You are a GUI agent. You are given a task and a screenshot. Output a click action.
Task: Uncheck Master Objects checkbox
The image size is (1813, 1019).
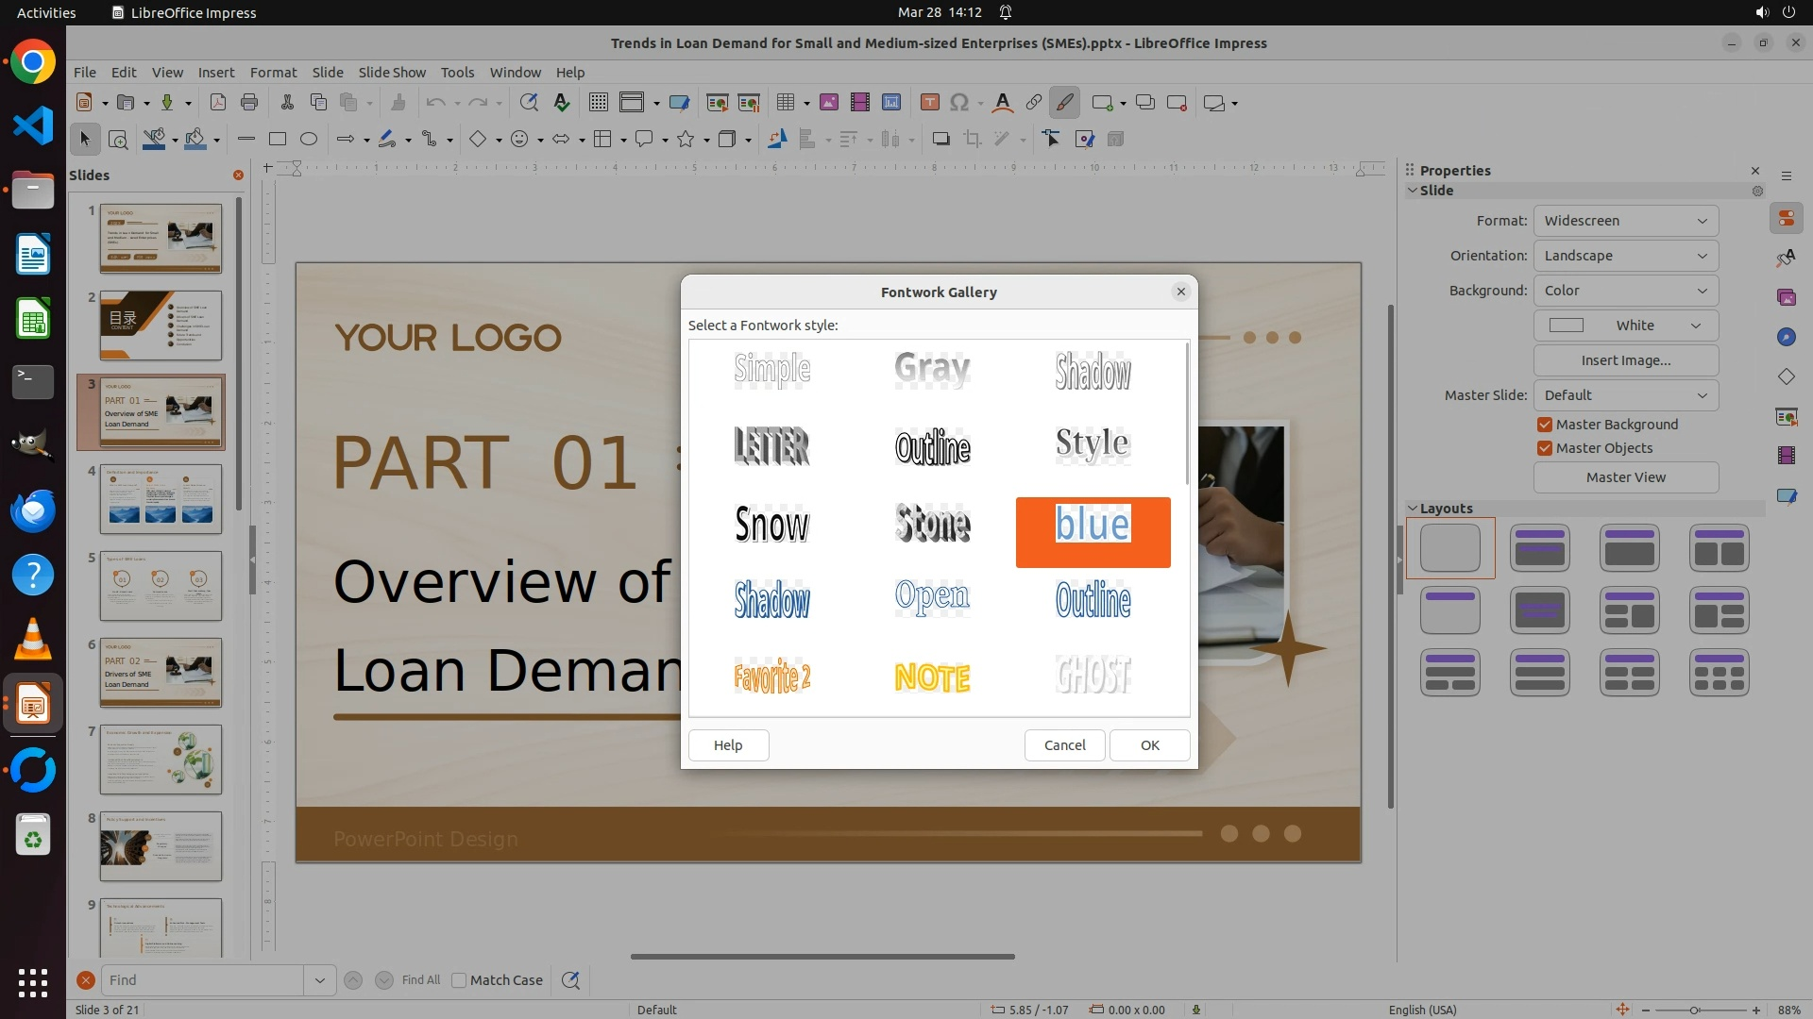[1545, 448]
